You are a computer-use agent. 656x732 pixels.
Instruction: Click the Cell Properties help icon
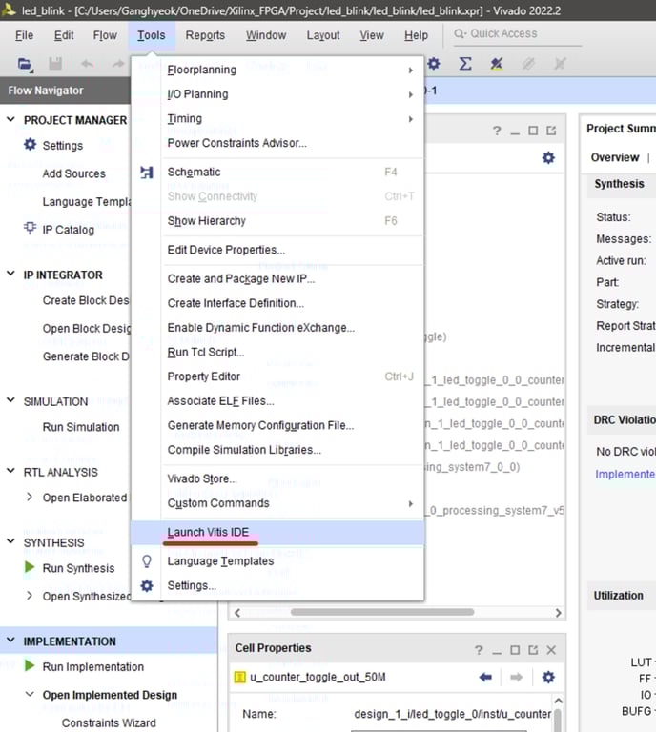[x=479, y=650]
